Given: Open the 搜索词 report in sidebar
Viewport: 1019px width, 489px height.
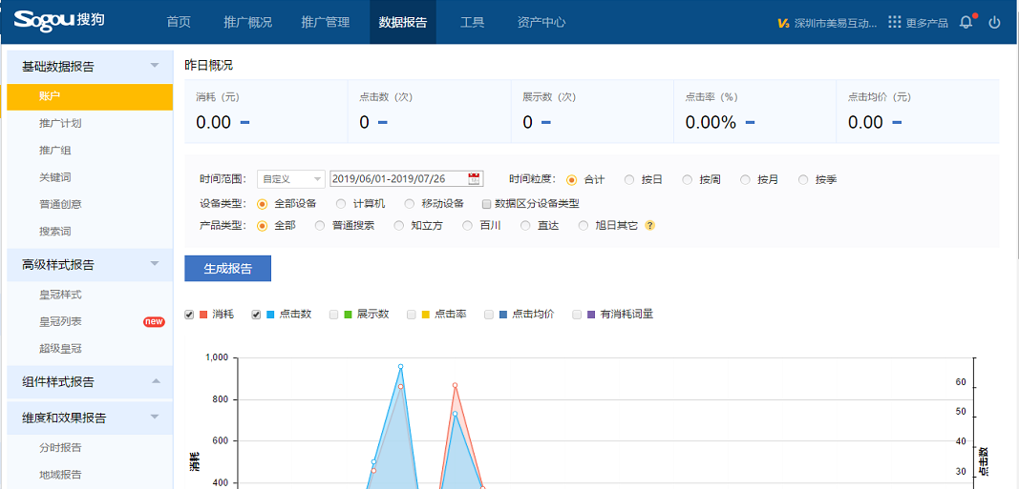Looking at the screenshot, I should tap(55, 231).
